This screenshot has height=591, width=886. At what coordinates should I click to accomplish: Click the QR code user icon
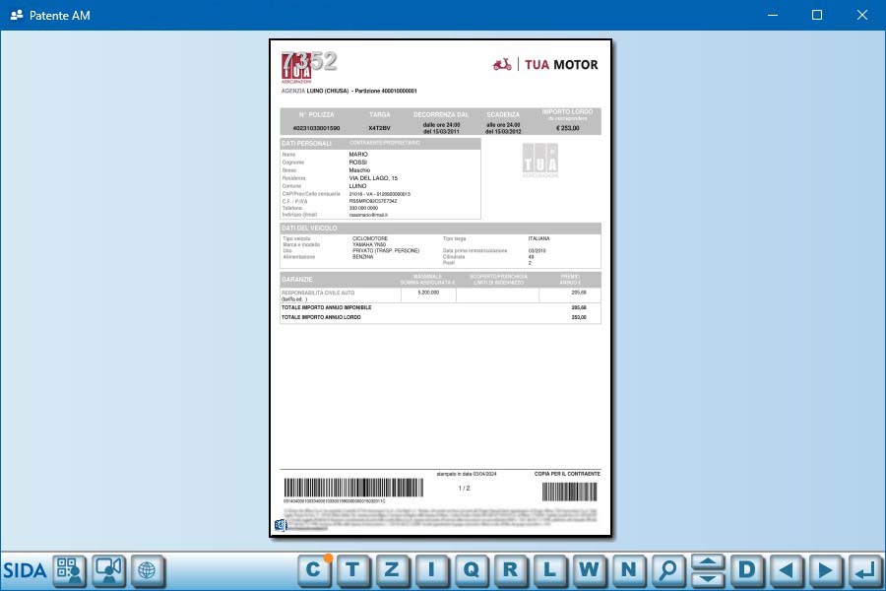[70, 569]
